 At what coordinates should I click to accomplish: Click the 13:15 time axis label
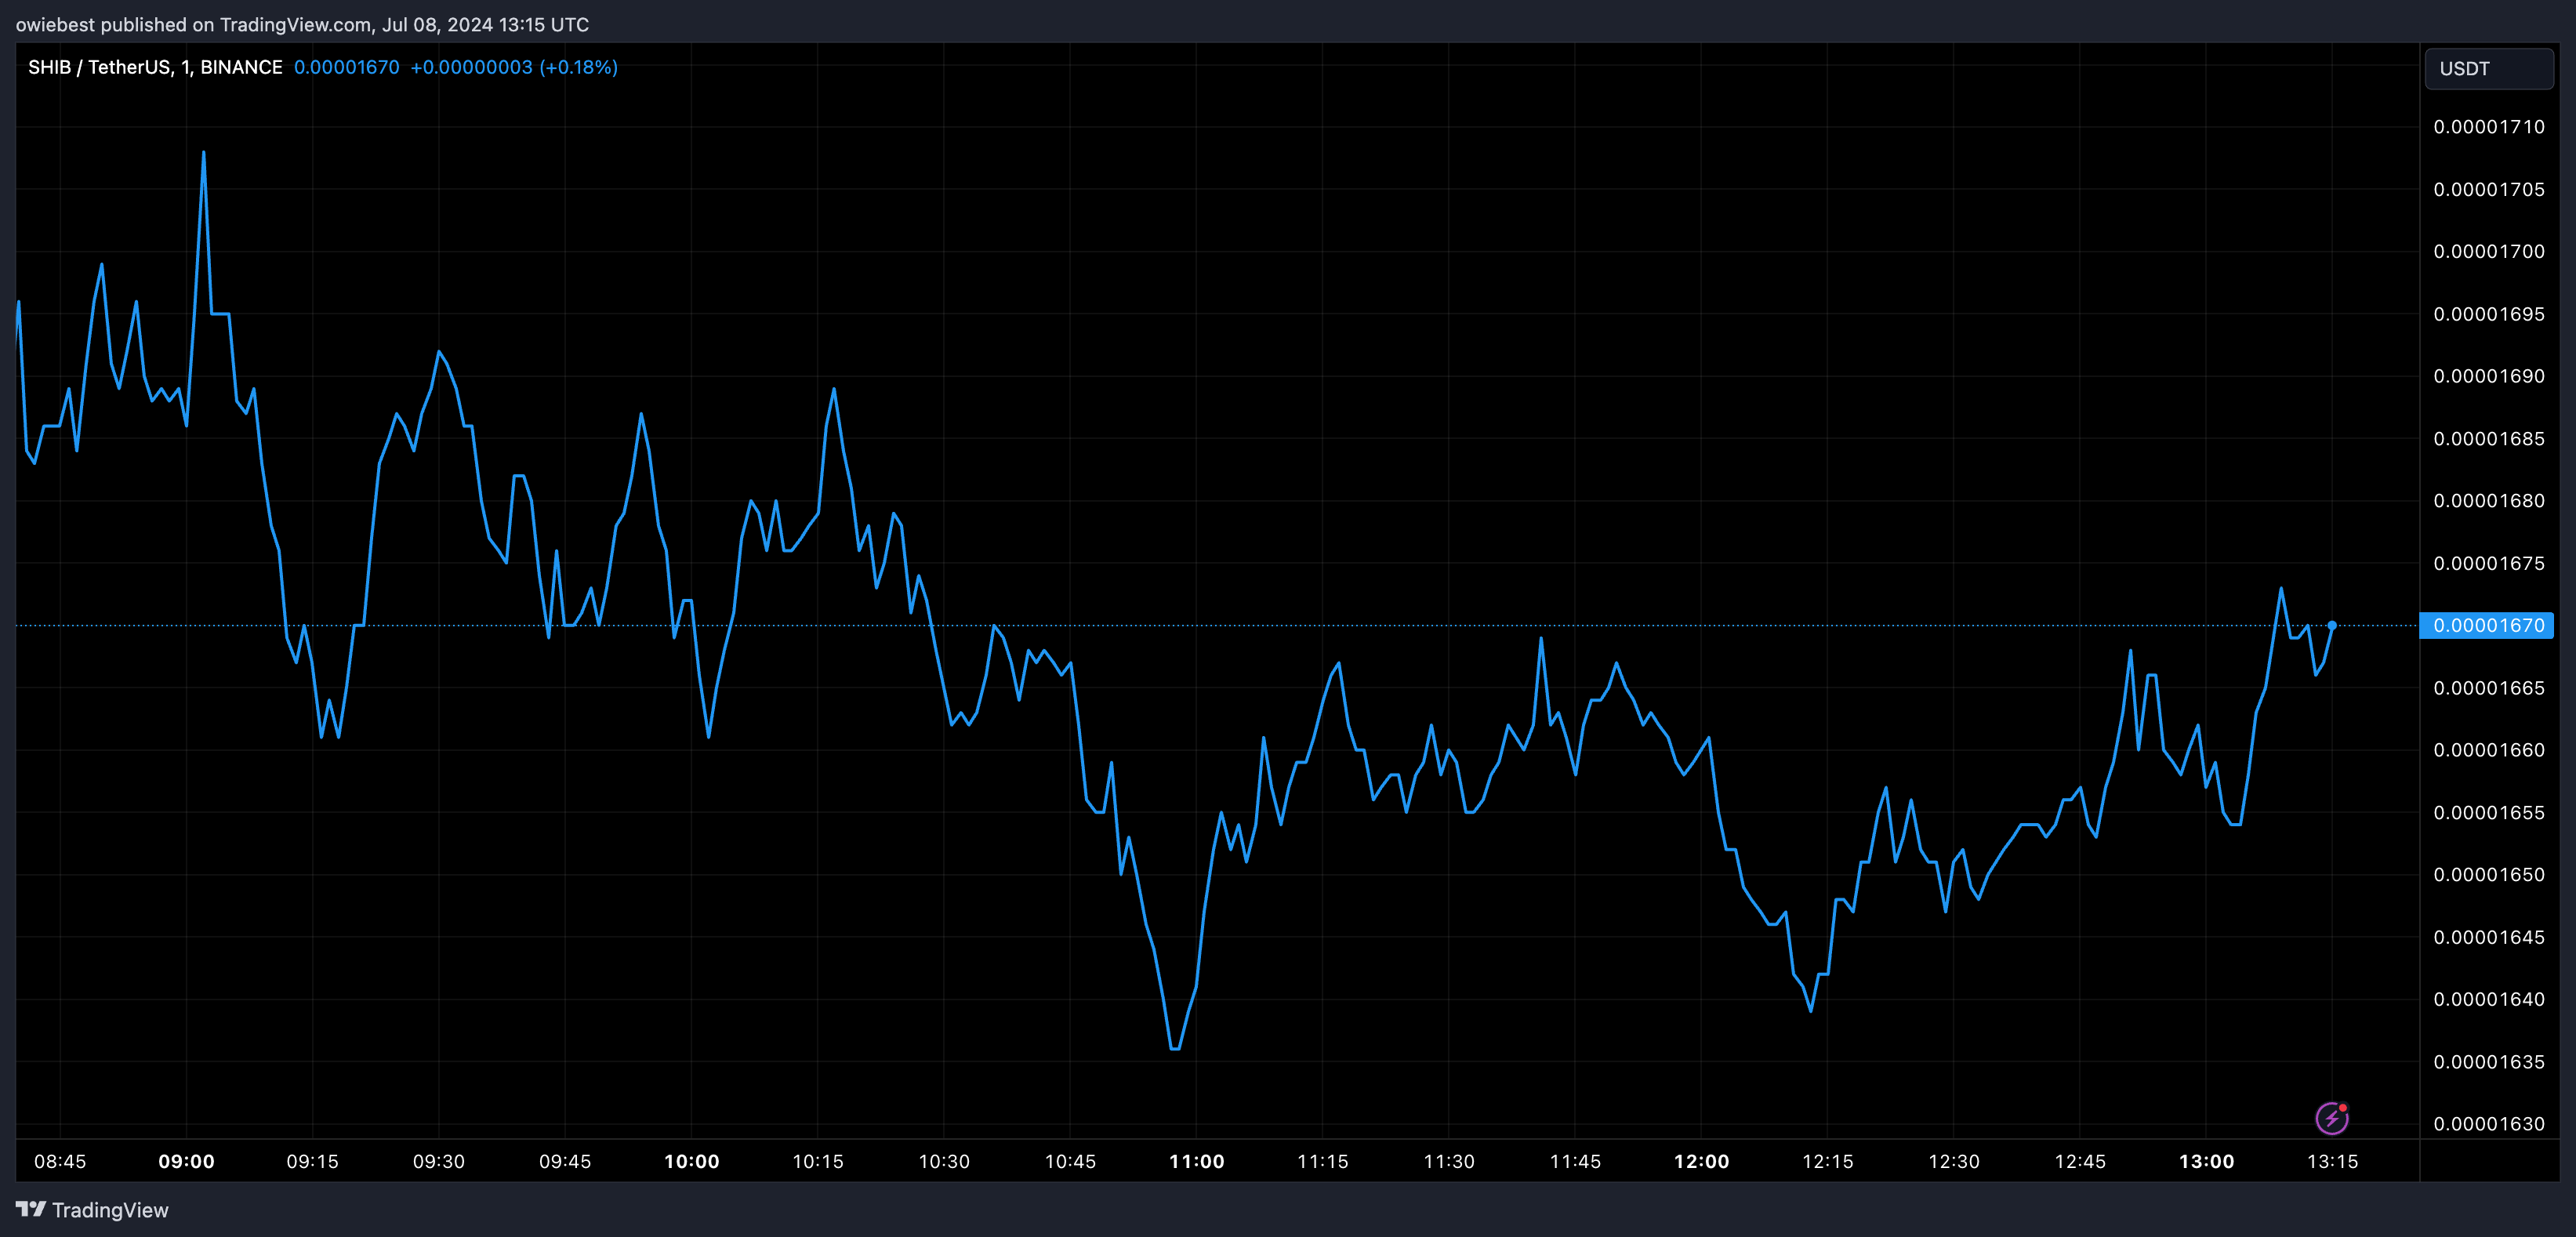coord(2332,1161)
